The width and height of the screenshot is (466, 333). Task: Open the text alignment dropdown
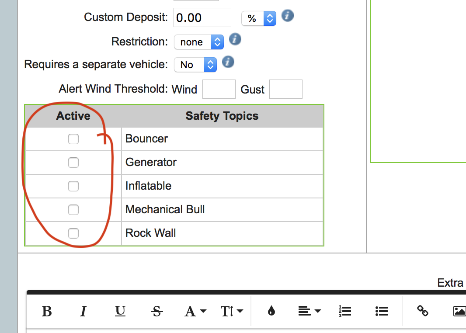click(309, 311)
